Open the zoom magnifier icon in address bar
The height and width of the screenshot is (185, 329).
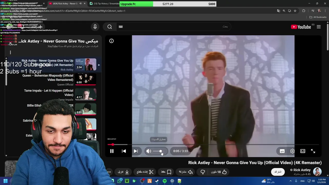click(284, 11)
